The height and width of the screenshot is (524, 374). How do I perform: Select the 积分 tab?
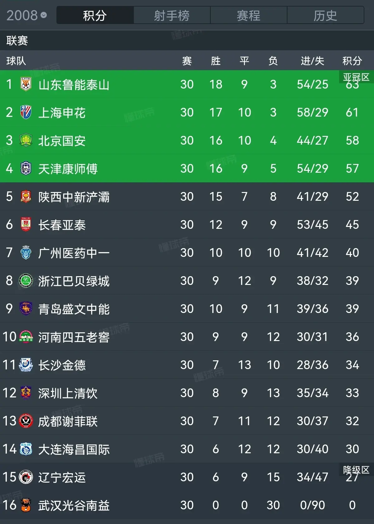(x=95, y=15)
